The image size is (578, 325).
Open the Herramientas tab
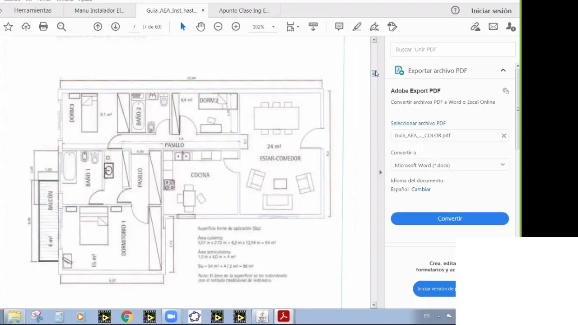pyautogui.click(x=33, y=10)
